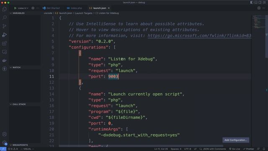Open launch.json via debug gear icon

point(33,8)
